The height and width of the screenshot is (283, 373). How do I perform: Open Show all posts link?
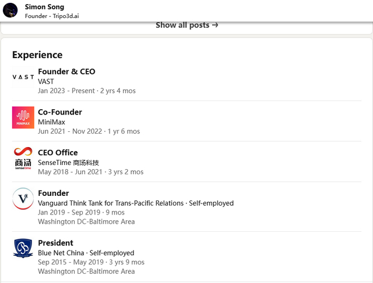click(x=187, y=25)
